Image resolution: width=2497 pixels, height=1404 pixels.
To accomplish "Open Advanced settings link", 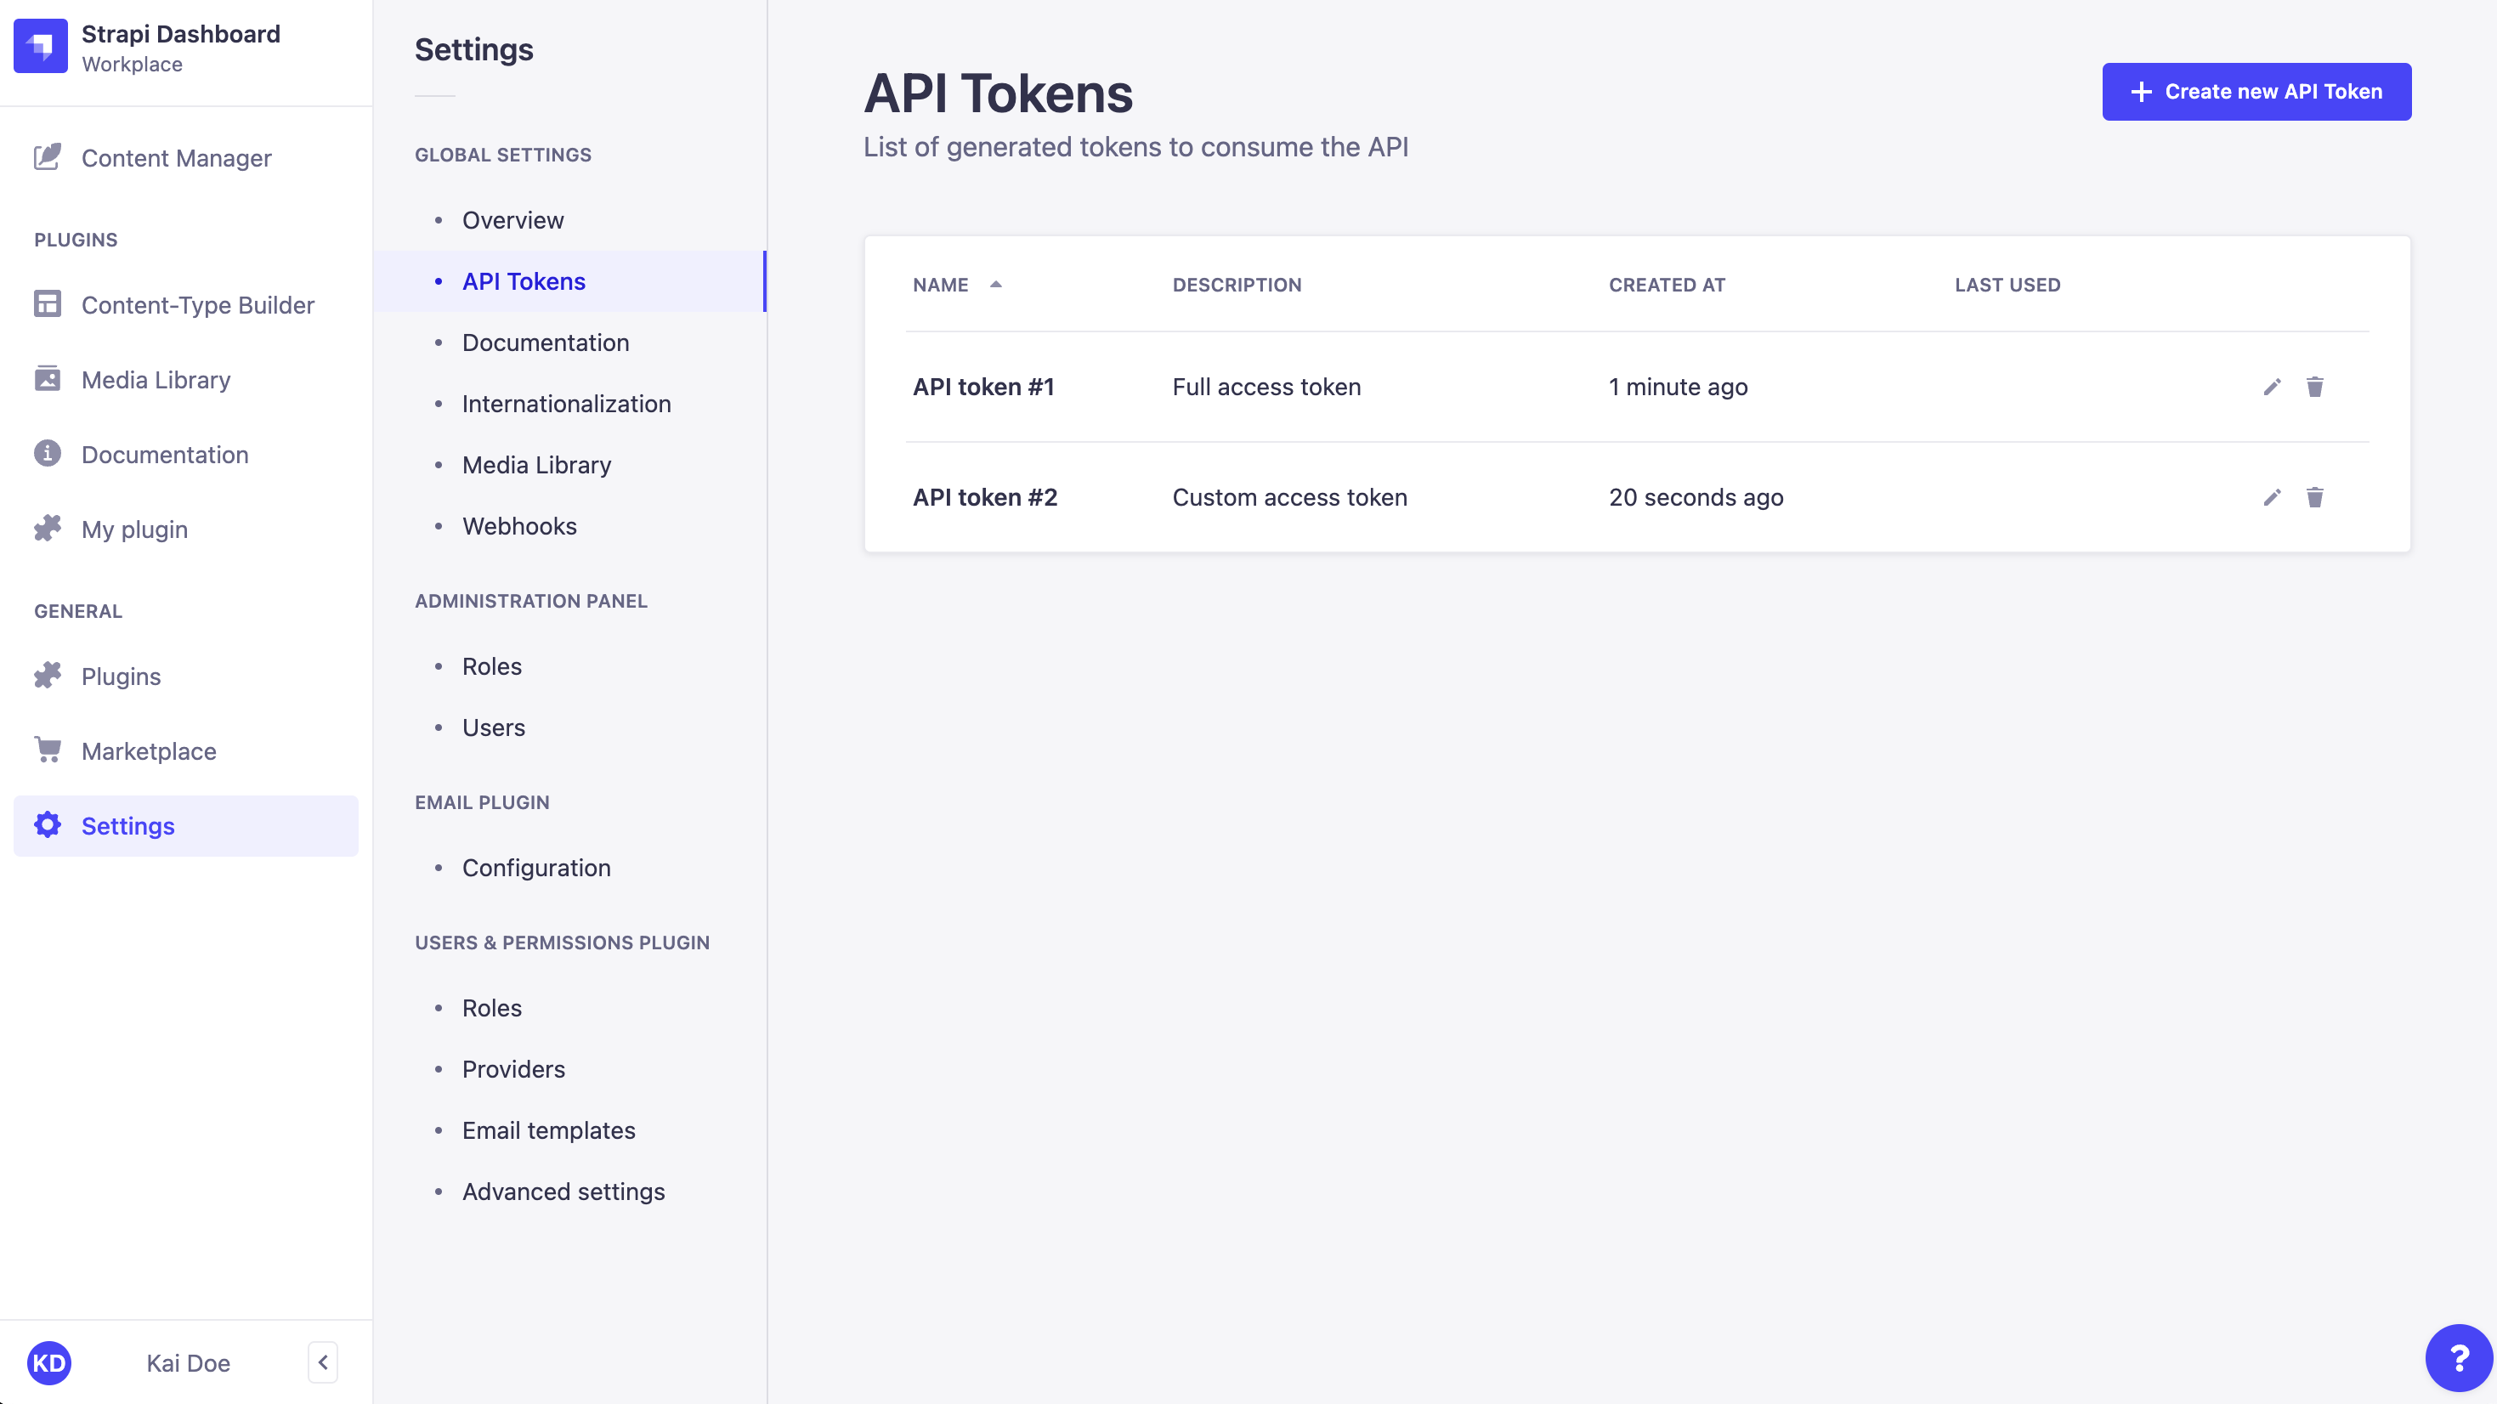I will coord(563,1191).
